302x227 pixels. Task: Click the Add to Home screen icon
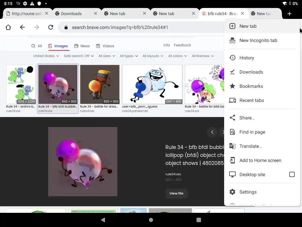(232, 160)
